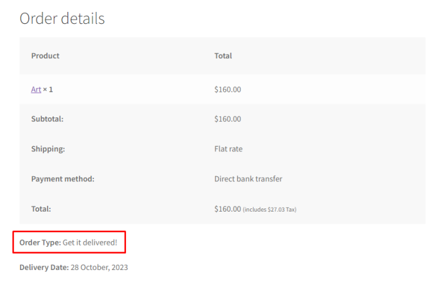Viewport: 441px width, 285px height.
Task: Click the includes $27.03 Tax note
Action: tap(269, 210)
